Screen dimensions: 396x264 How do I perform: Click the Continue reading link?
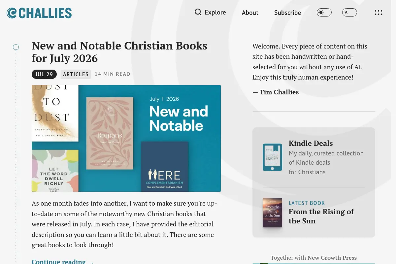pyautogui.click(x=63, y=261)
